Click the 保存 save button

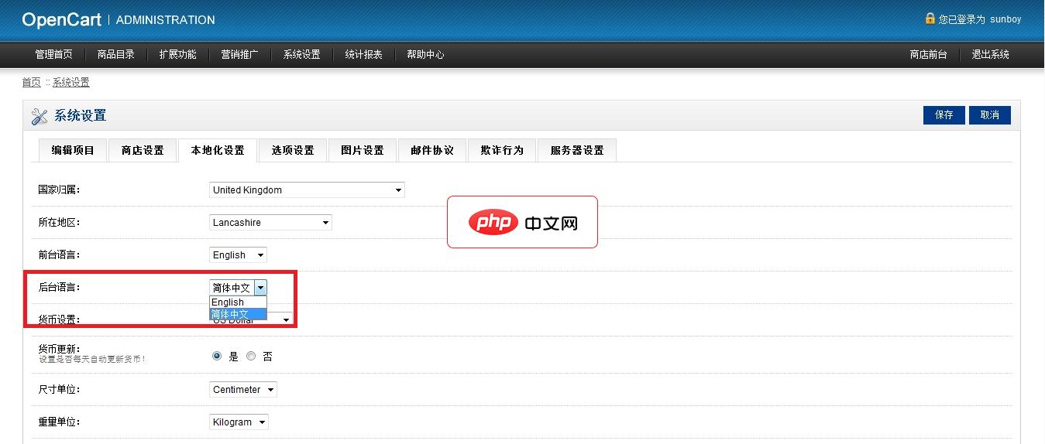tap(944, 115)
